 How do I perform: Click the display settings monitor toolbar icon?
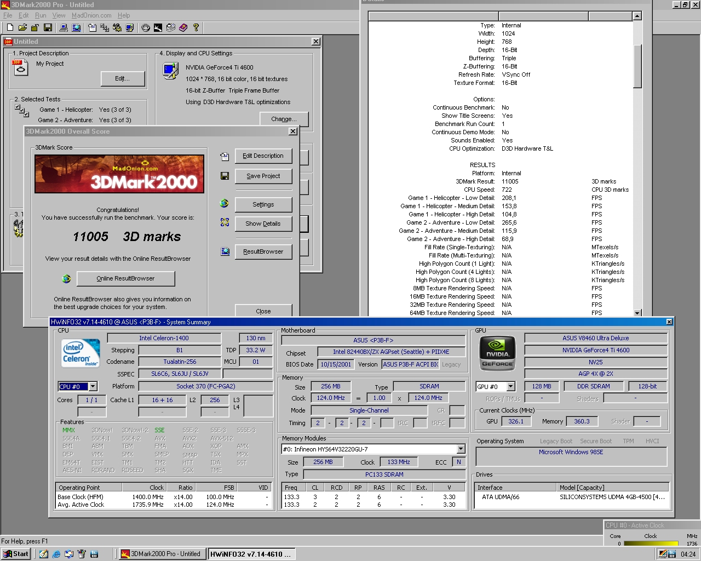point(130,27)
